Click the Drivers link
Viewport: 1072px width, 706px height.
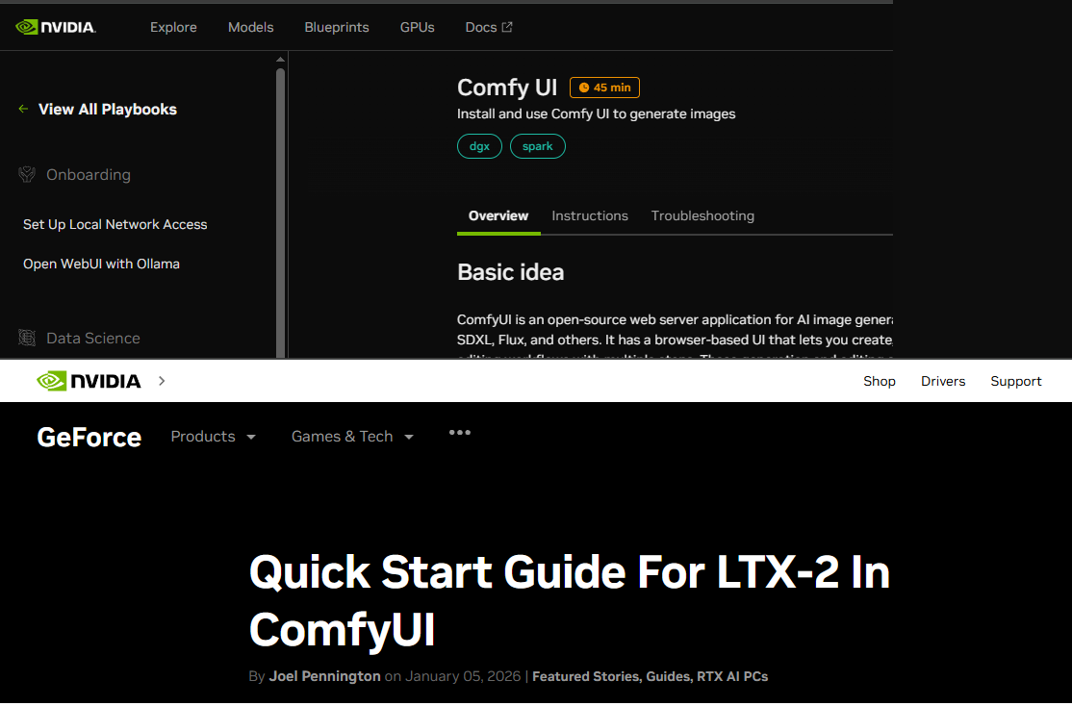click(943, 381)
